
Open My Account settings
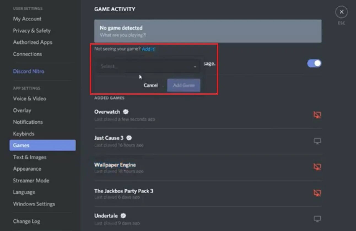(x=27, y=19)
